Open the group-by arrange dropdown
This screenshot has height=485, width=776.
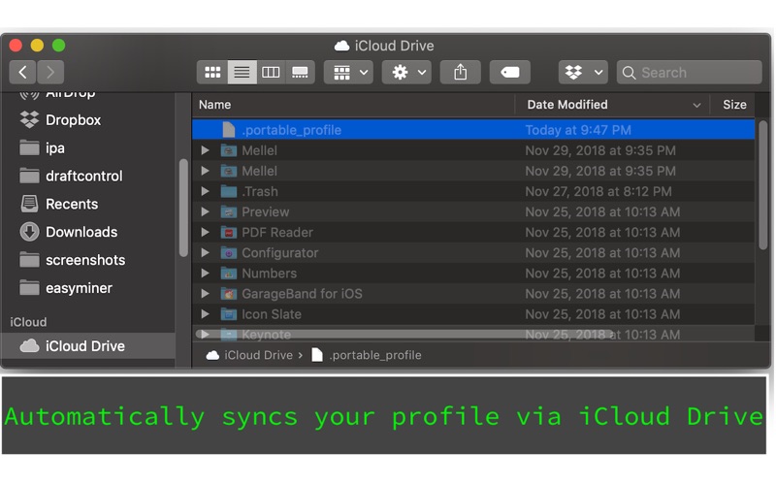[x=348, y=72]
